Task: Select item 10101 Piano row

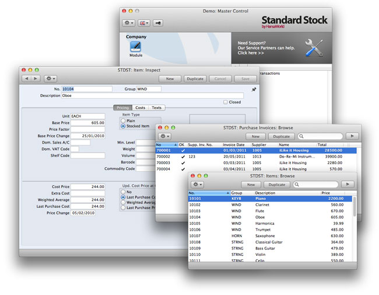Action: 270,199
